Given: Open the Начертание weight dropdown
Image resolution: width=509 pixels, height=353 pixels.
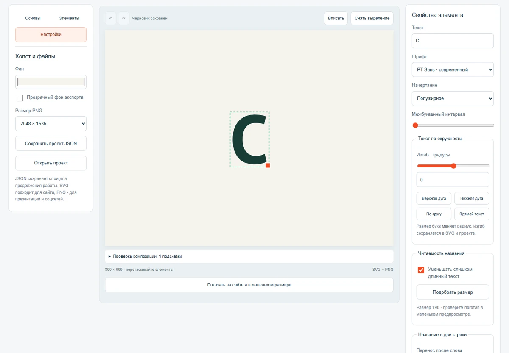Looking at the screenshot, I should [x=453, y=98].
